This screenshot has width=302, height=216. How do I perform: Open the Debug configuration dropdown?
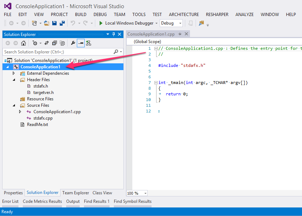180,23
